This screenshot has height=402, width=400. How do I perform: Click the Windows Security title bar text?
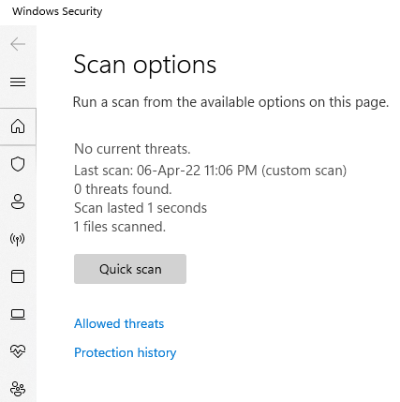point(57,11)
